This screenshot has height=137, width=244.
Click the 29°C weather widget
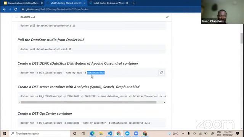click(x=173, y=134)
